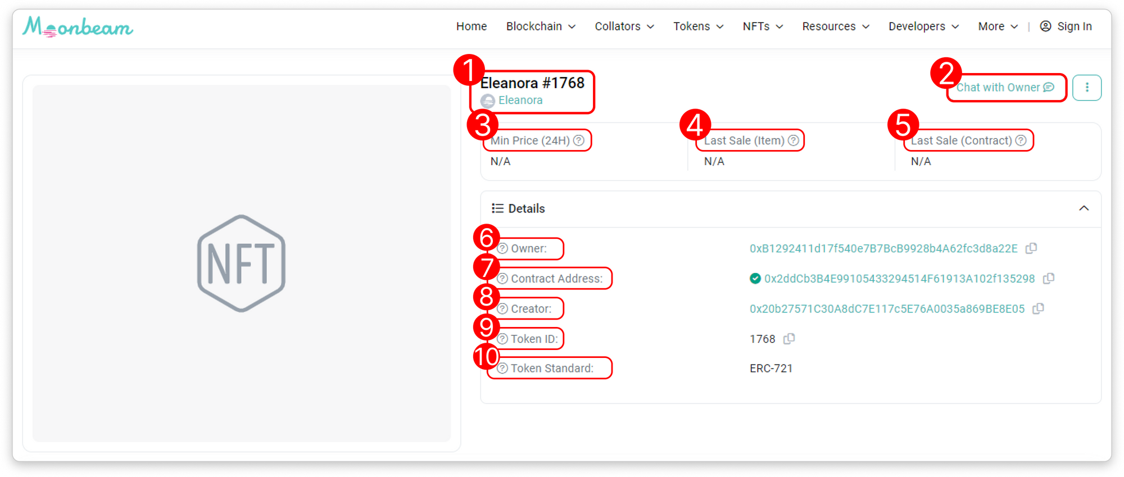The height and width of the screenshot is (477, 1124).
Task: Open the Eleanora collection link
Action: pos(520,101)
